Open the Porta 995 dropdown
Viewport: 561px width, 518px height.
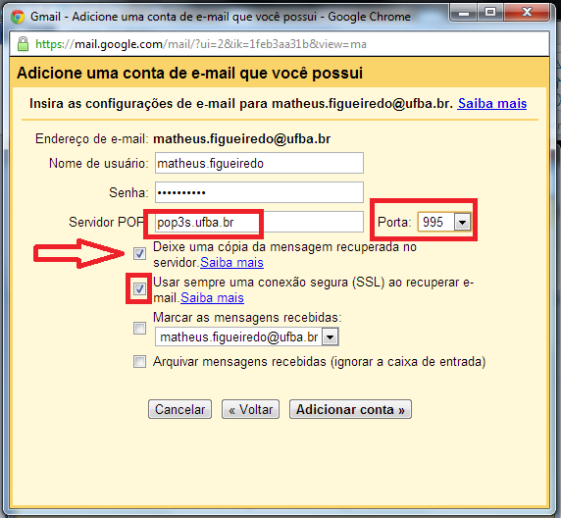coord(444,223)
